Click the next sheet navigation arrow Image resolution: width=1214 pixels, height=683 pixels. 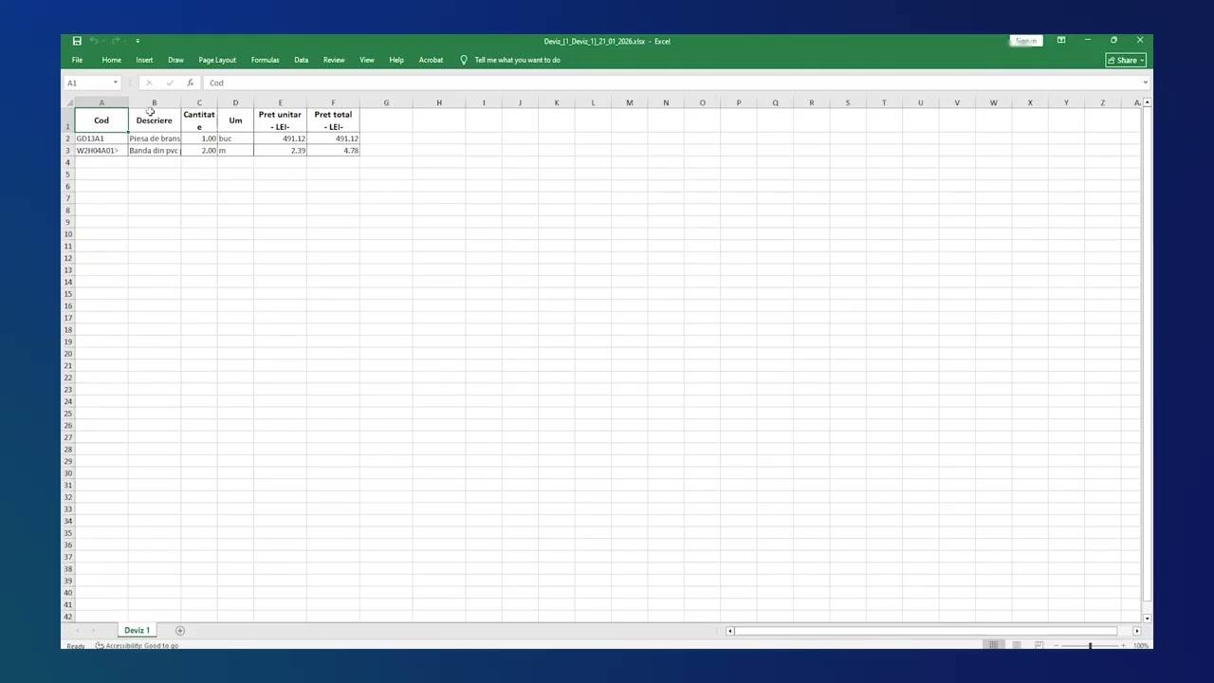pos(93,631)
